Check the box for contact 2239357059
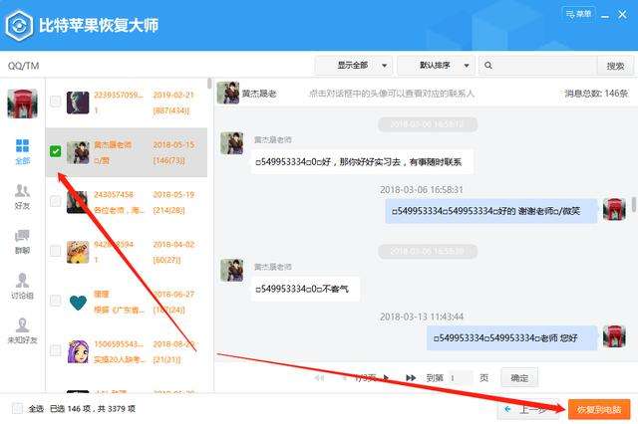Image resolution: width=638 pixels, height=424 pixels. coord(56,102)
